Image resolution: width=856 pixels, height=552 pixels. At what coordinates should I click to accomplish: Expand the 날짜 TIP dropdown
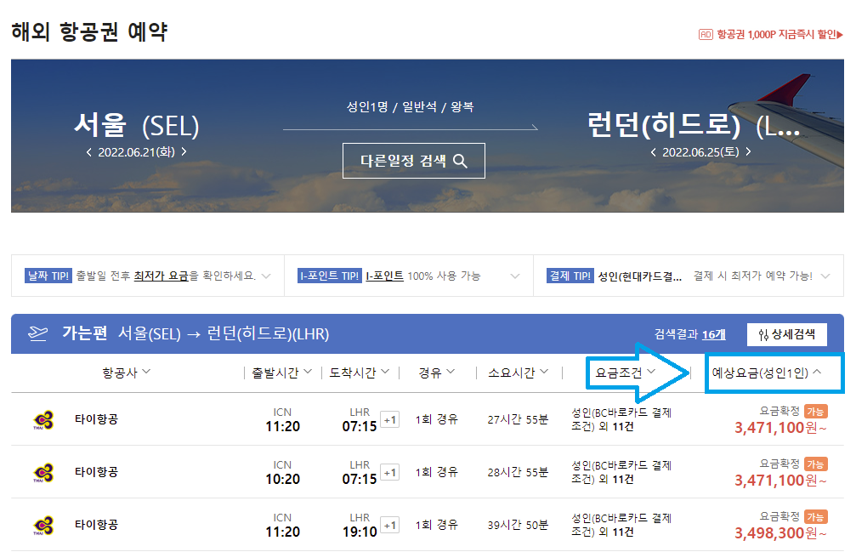[x=266, y=276]
